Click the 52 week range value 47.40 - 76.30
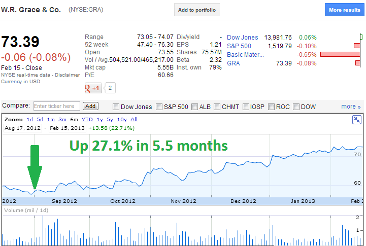 155,44
